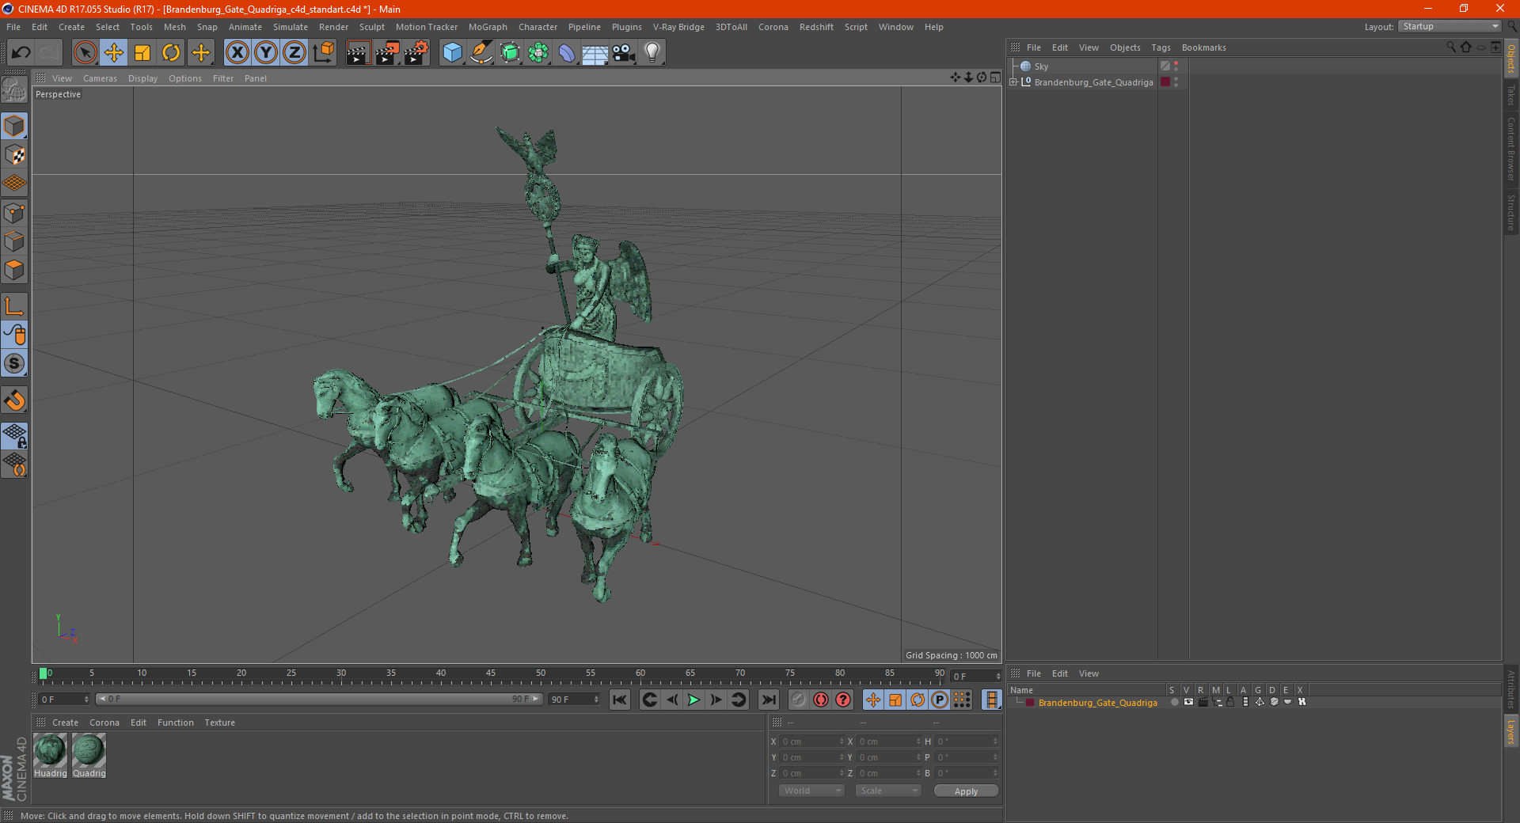Screen dimensions: 1520x823
Task: Switch to Texture mode
Action: point(14,155)
